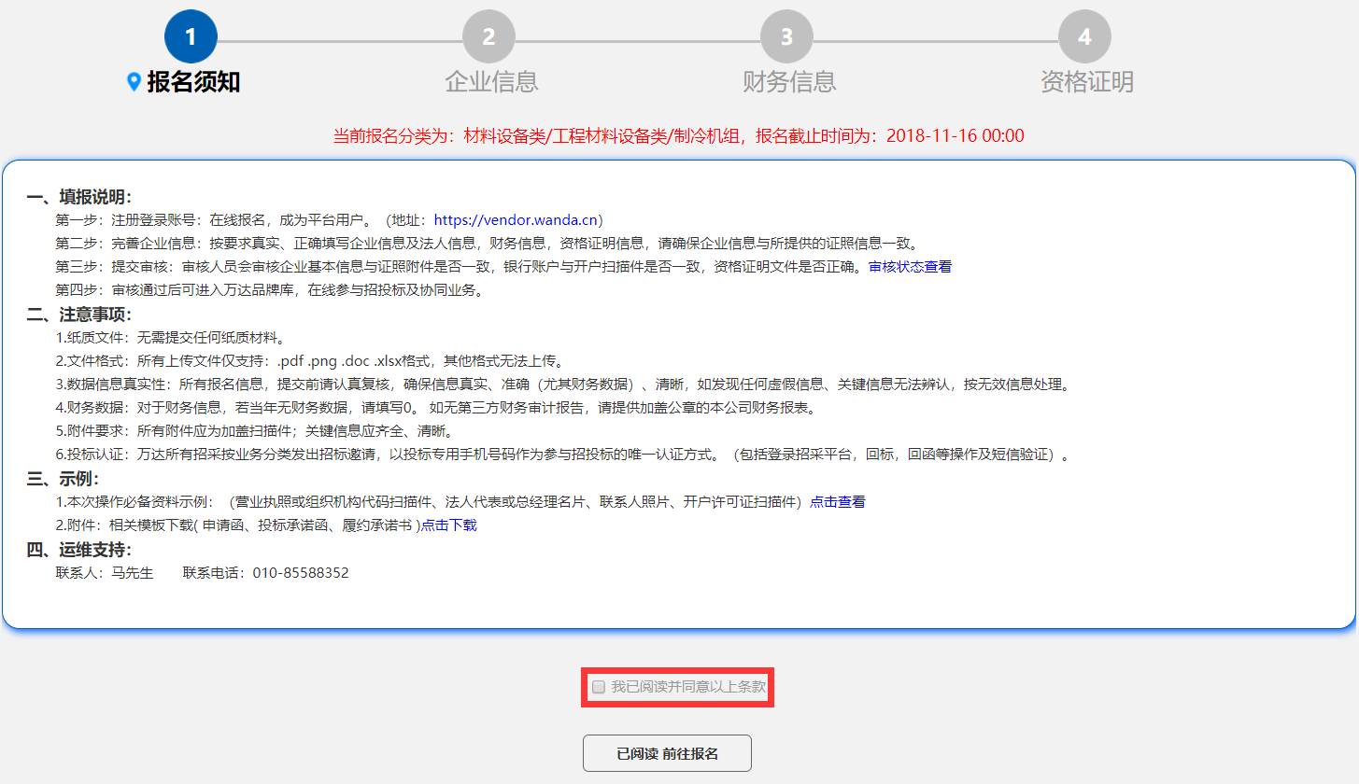Click the 三、示例 heading

pyautogui.click(x=63, y=479)
